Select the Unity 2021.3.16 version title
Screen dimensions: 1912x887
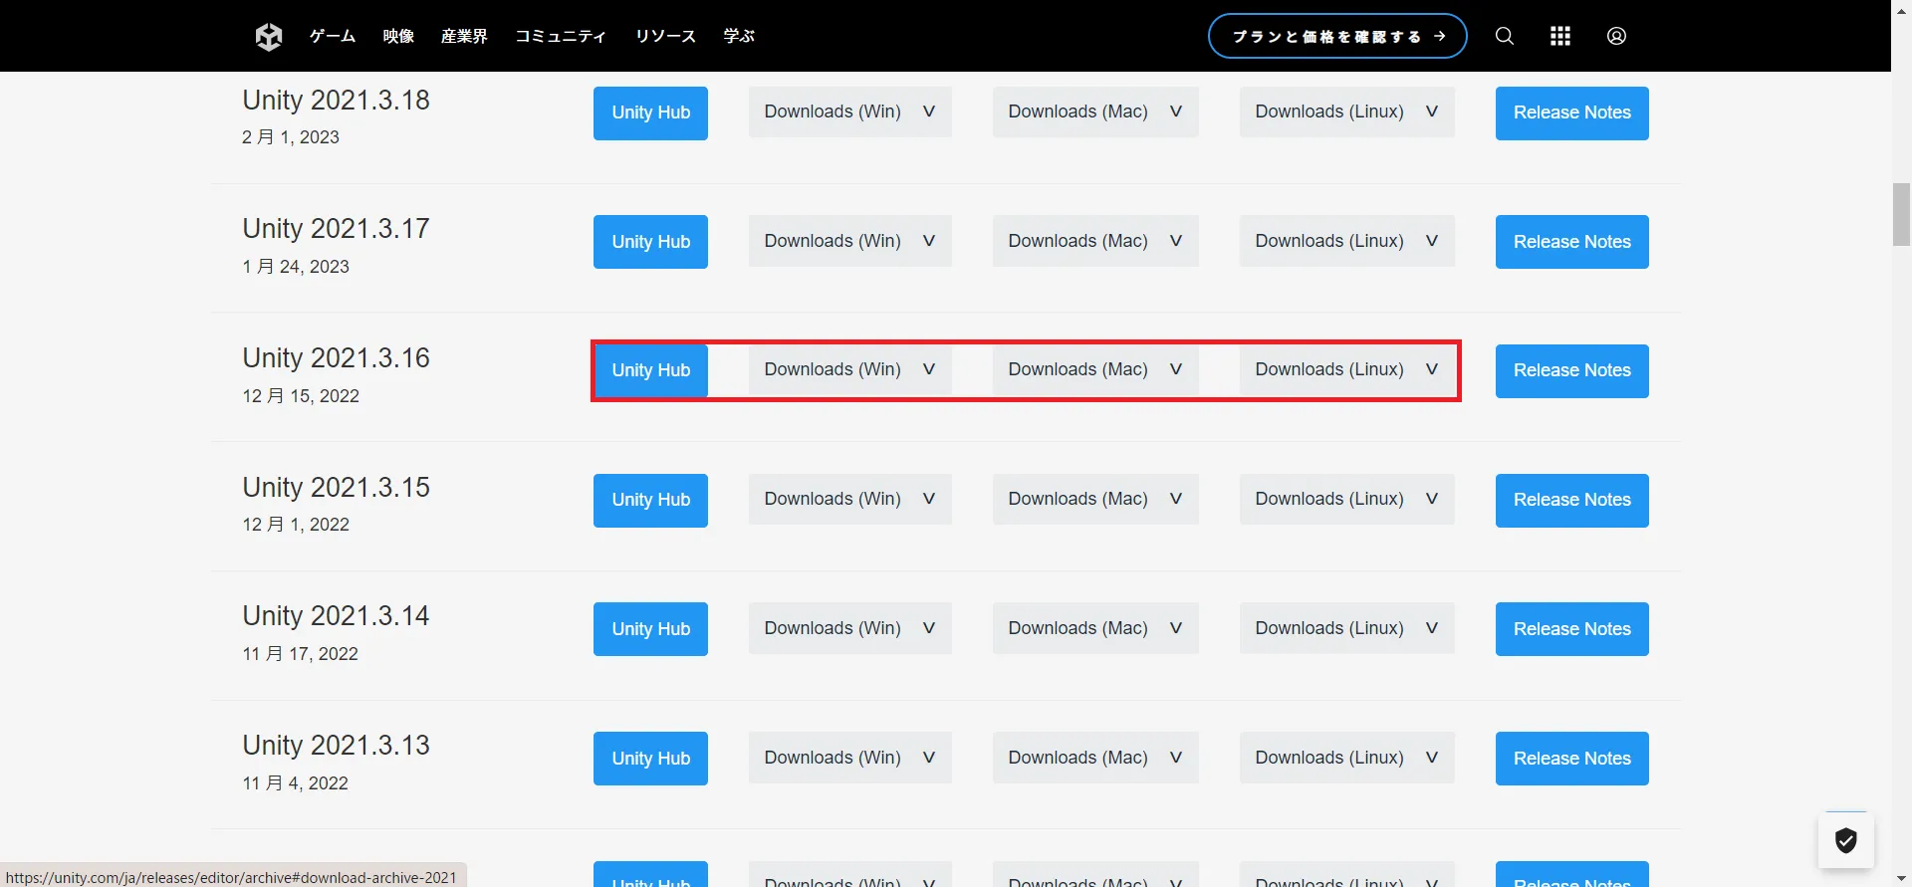[336, 357]
